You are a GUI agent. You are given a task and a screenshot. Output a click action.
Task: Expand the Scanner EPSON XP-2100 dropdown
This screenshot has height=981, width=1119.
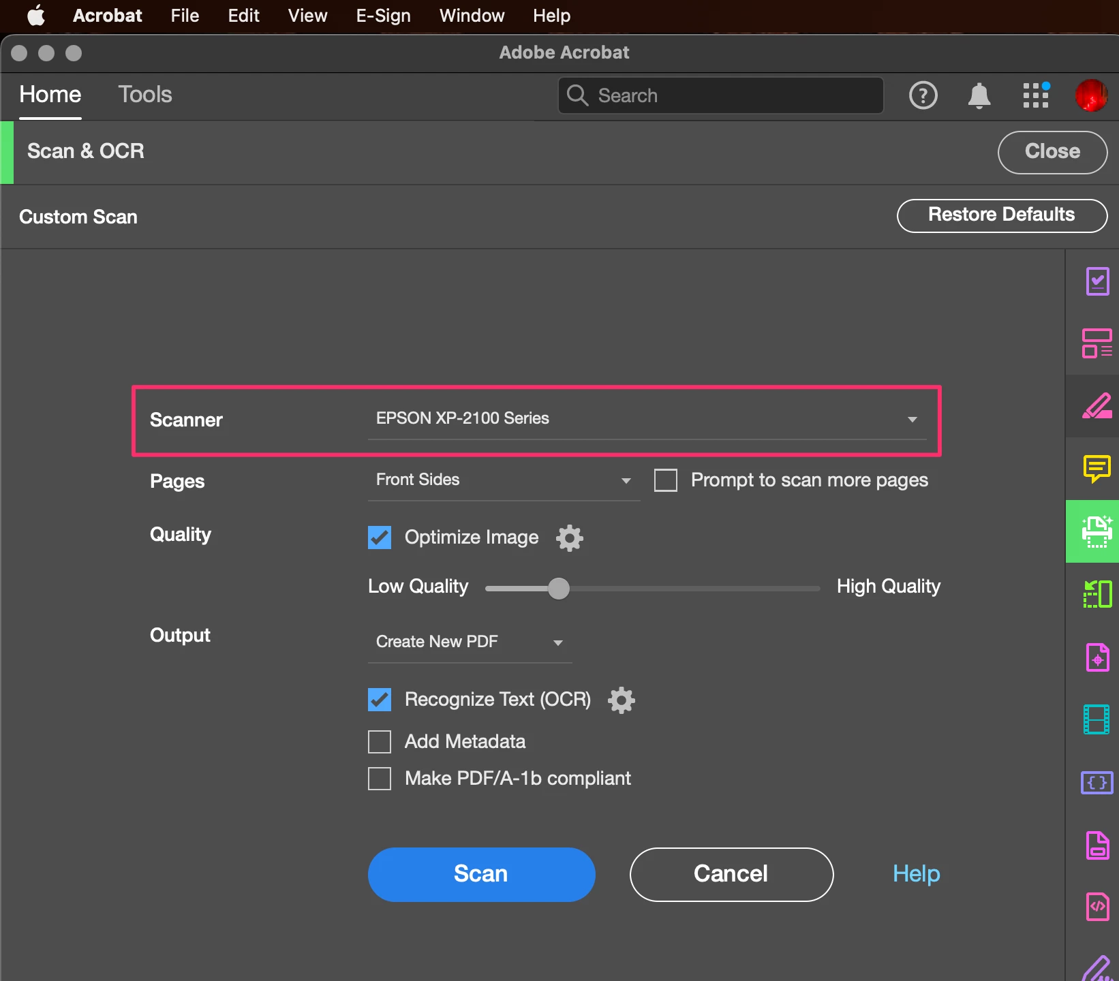(x=647, y=419)
